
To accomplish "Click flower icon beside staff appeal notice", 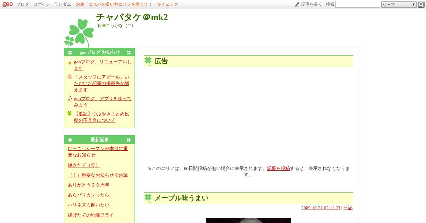I will tap(70, 77).
